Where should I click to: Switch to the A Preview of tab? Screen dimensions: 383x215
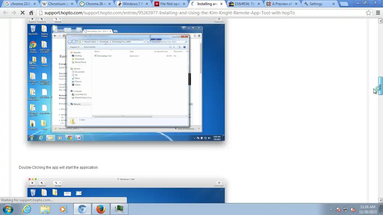point(281,4)
